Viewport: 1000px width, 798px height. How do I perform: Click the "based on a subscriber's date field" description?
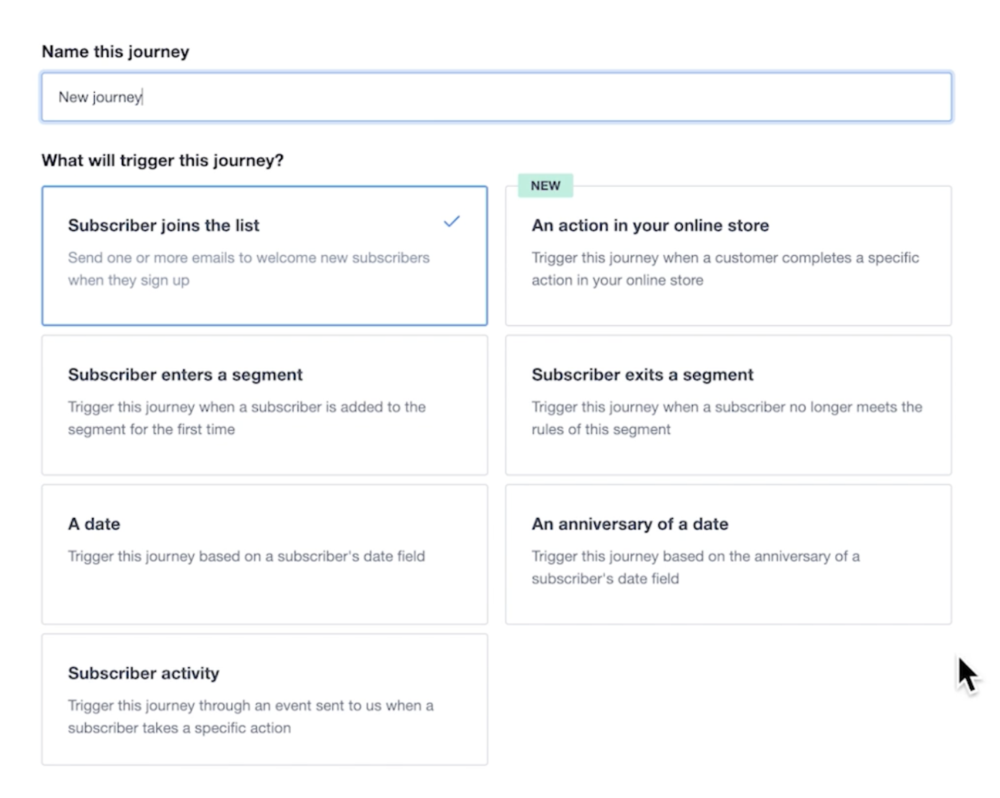coord(246,556)
